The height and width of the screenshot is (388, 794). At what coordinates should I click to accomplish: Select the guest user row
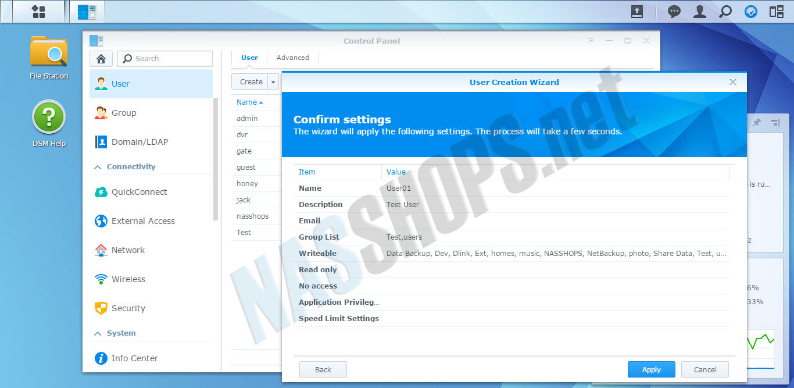click(255, 167)
